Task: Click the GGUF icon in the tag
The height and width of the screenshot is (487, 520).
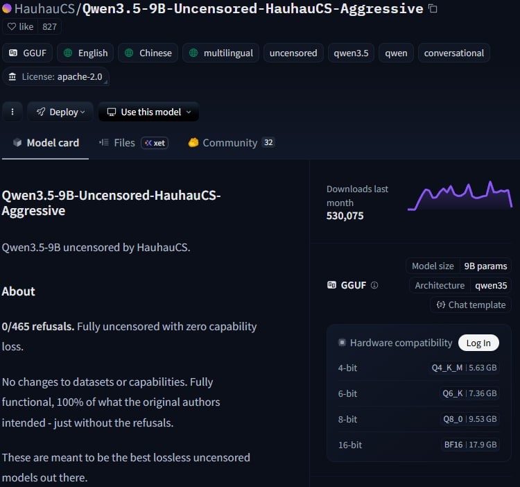Action: [13, 53]
